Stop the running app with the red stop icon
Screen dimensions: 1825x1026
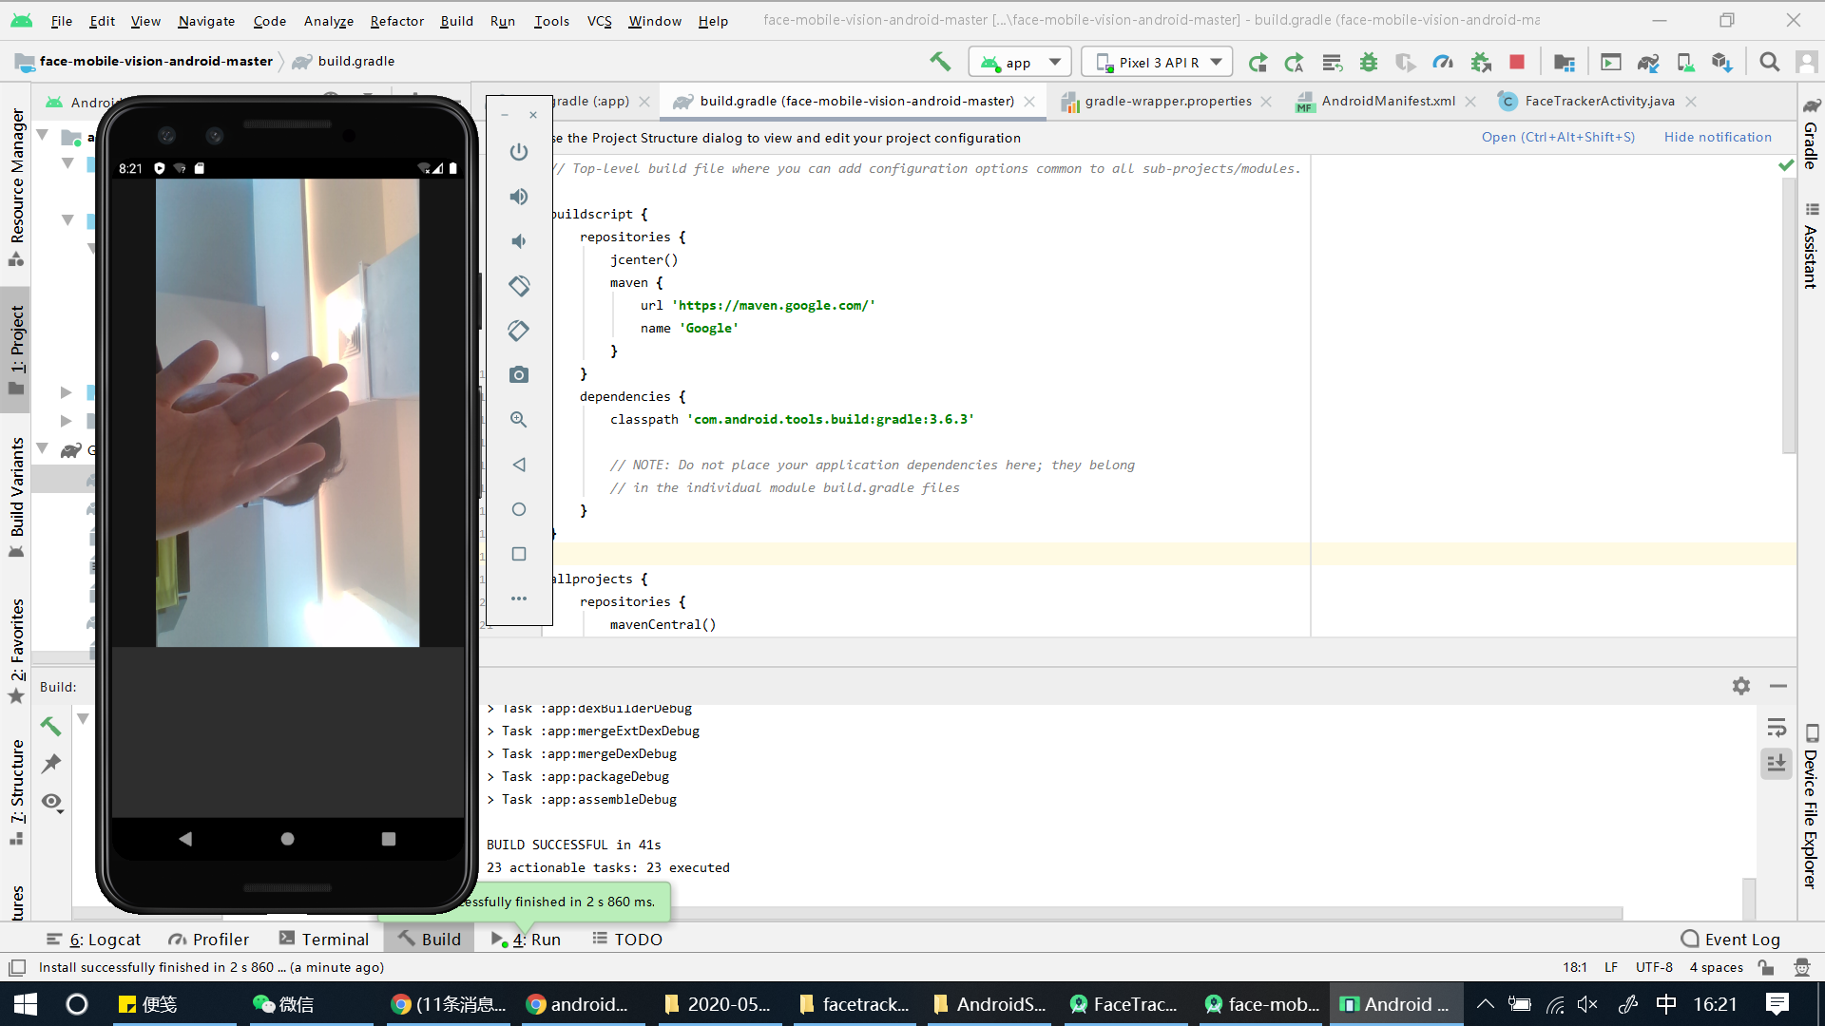click(x=1517, y=61)
